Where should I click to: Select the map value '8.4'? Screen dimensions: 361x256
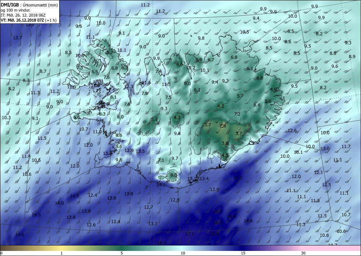(x=257, y=105)
